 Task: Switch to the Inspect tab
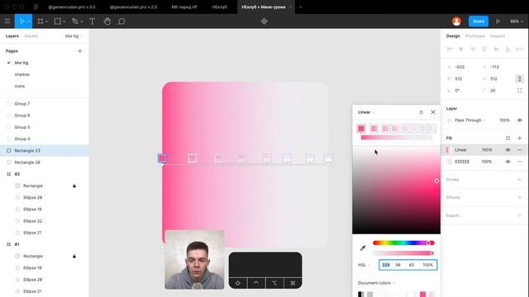click(498, 36)
